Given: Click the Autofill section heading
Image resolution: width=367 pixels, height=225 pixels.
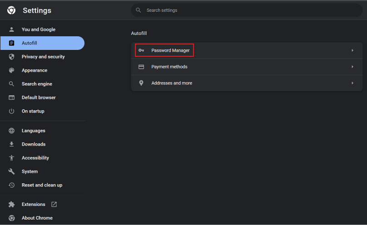Looking at the screenshot, I should coord(139,33).
